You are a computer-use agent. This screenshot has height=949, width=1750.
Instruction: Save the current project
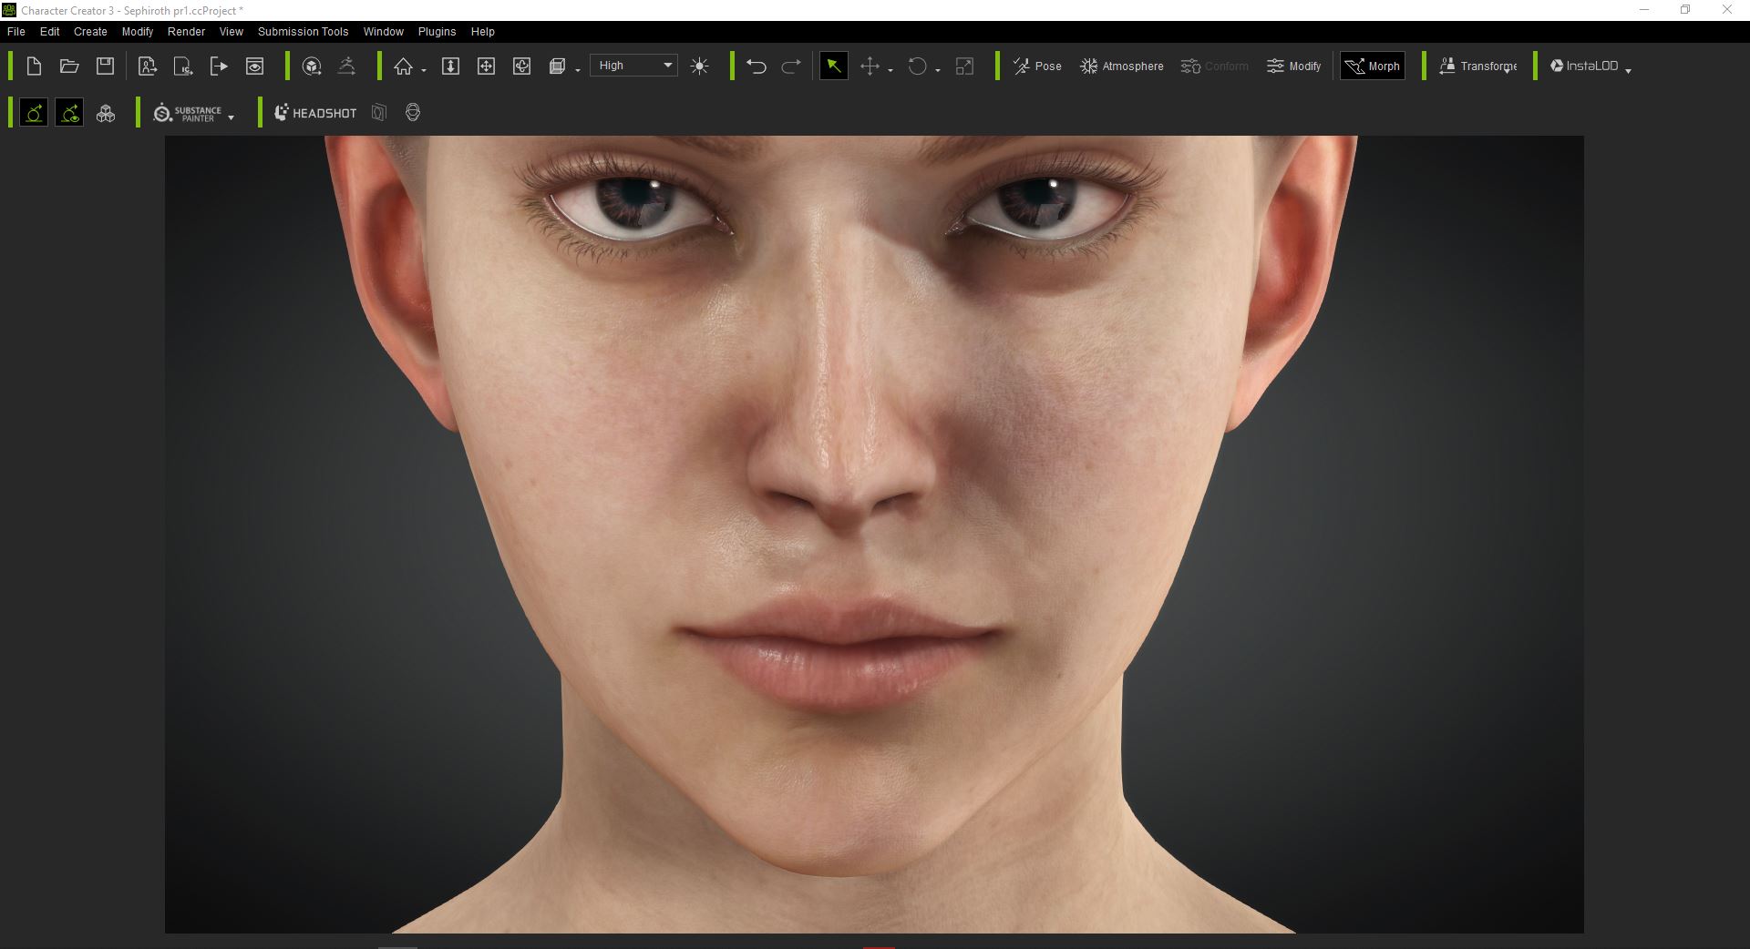[x=105, y=66]
